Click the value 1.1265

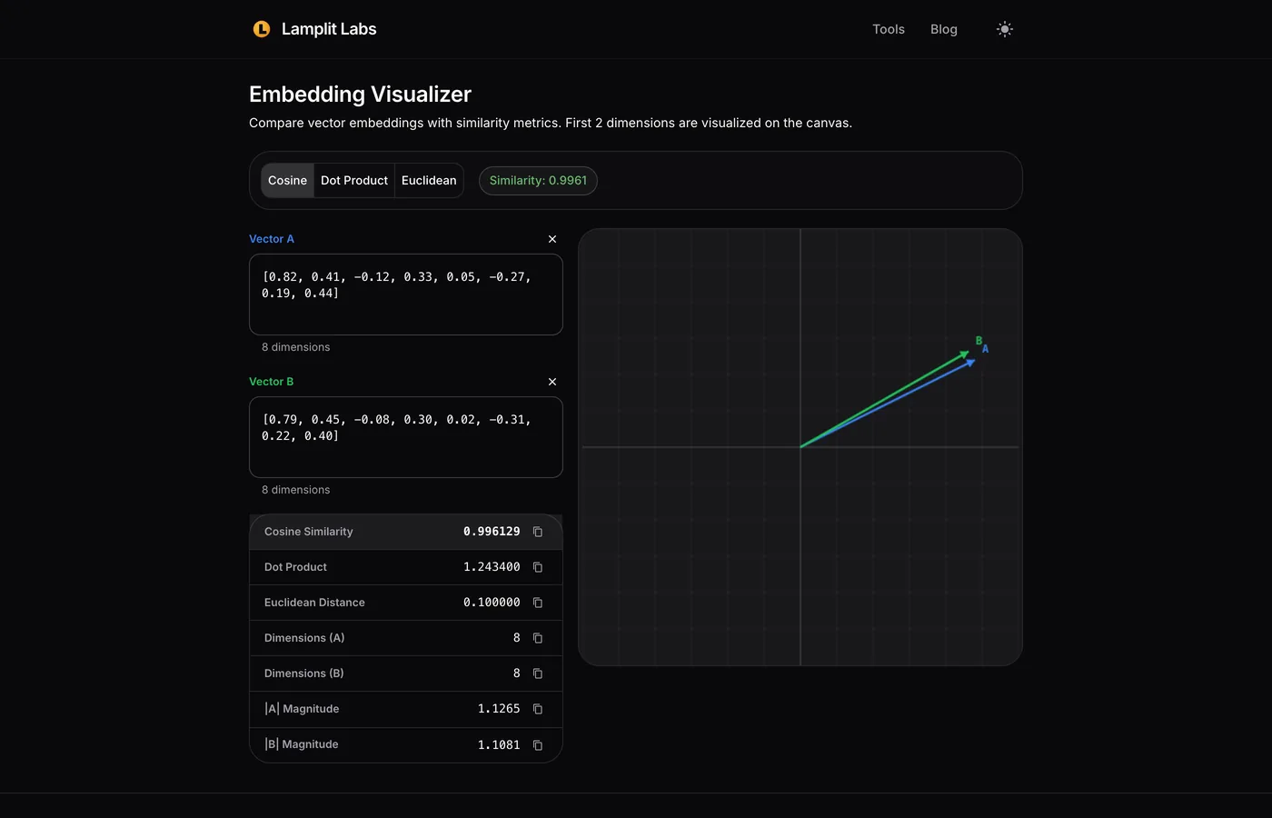(x=499, y=709)
